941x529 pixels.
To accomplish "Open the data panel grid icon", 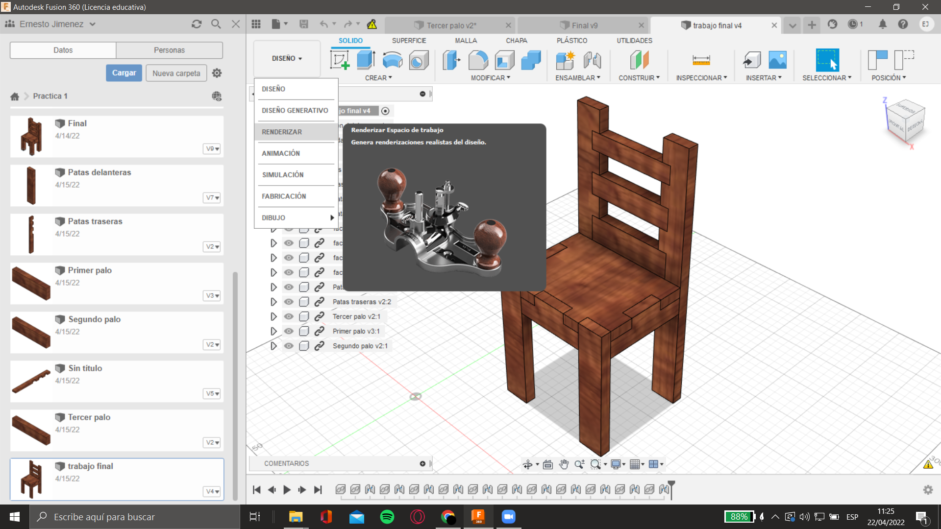I will (256, 24).
